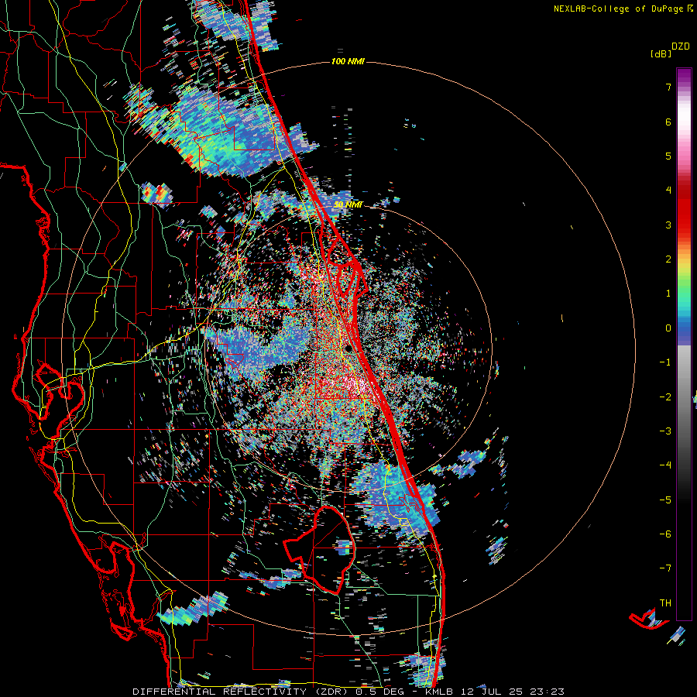Click the 1 value on the scale
This screenshot has height=697, width=697.
(668, 294)
